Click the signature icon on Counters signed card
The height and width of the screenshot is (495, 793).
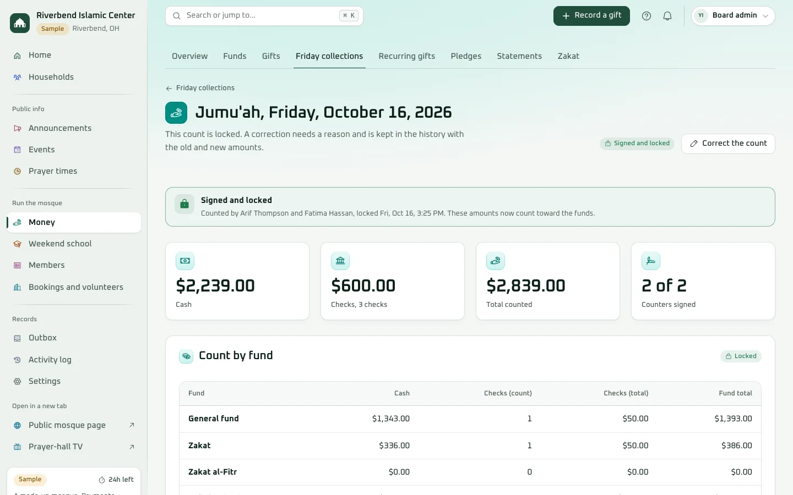coord(651,261)
